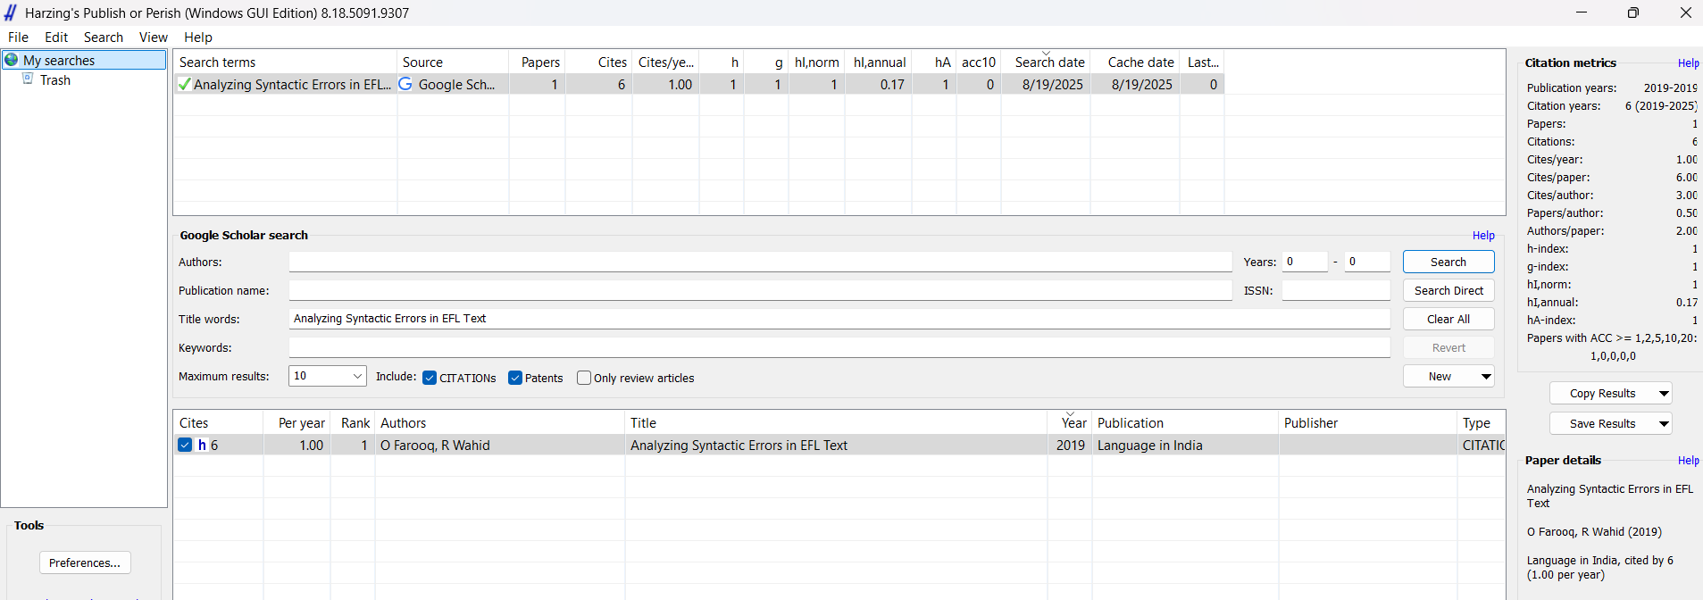The image size is (1703, 600).
Task: Click the Trash folder icon
Action: coord(28,79)
